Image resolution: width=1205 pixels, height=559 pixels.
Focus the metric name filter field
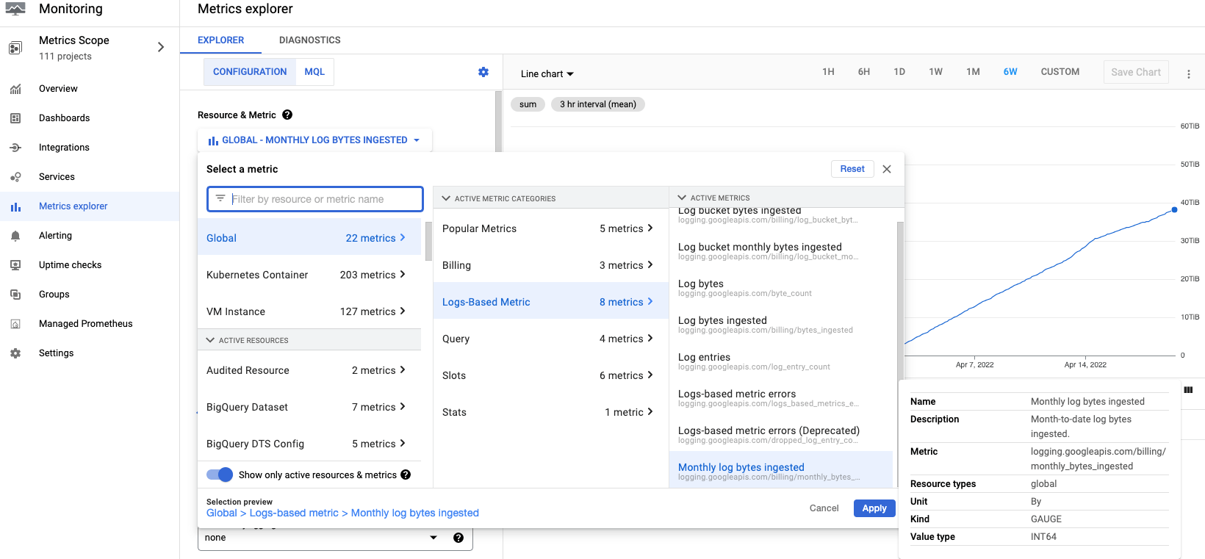click(315, 199)
